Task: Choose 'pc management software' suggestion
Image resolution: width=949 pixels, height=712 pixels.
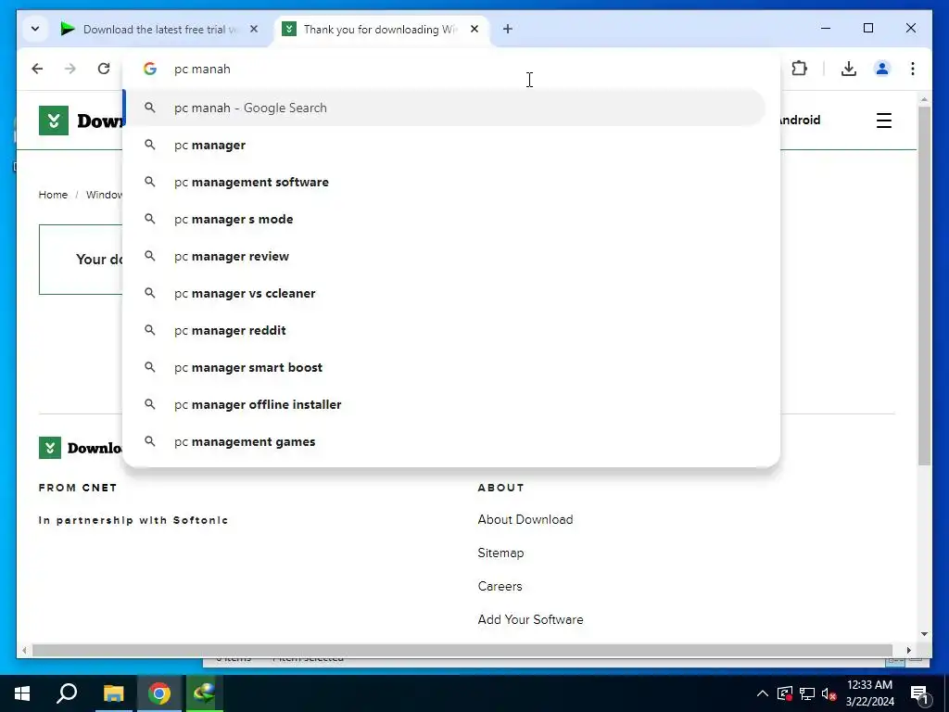Action: click(x=445, y=182)
